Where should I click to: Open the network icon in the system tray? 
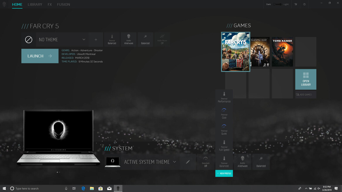[315, 188]
